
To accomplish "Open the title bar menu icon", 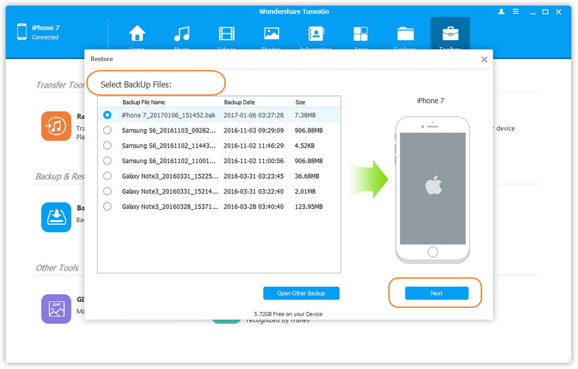I will pyautogui.click(x=516, y=12).
